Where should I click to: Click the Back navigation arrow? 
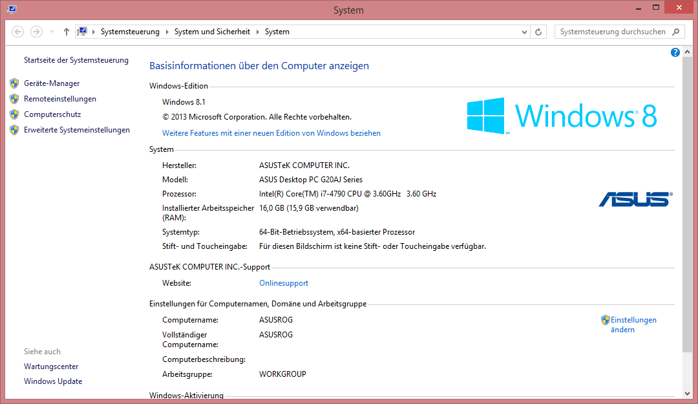click(18, 32)
